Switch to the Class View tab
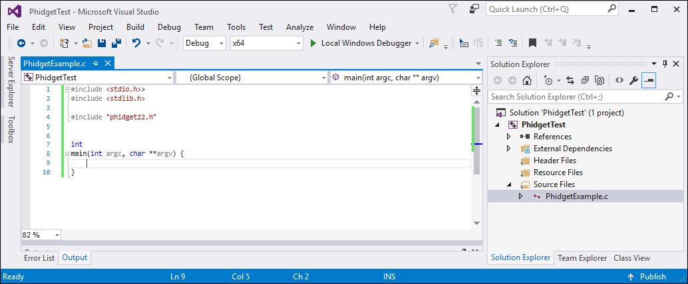Screen dimensions: 688x284 [632, 258]
